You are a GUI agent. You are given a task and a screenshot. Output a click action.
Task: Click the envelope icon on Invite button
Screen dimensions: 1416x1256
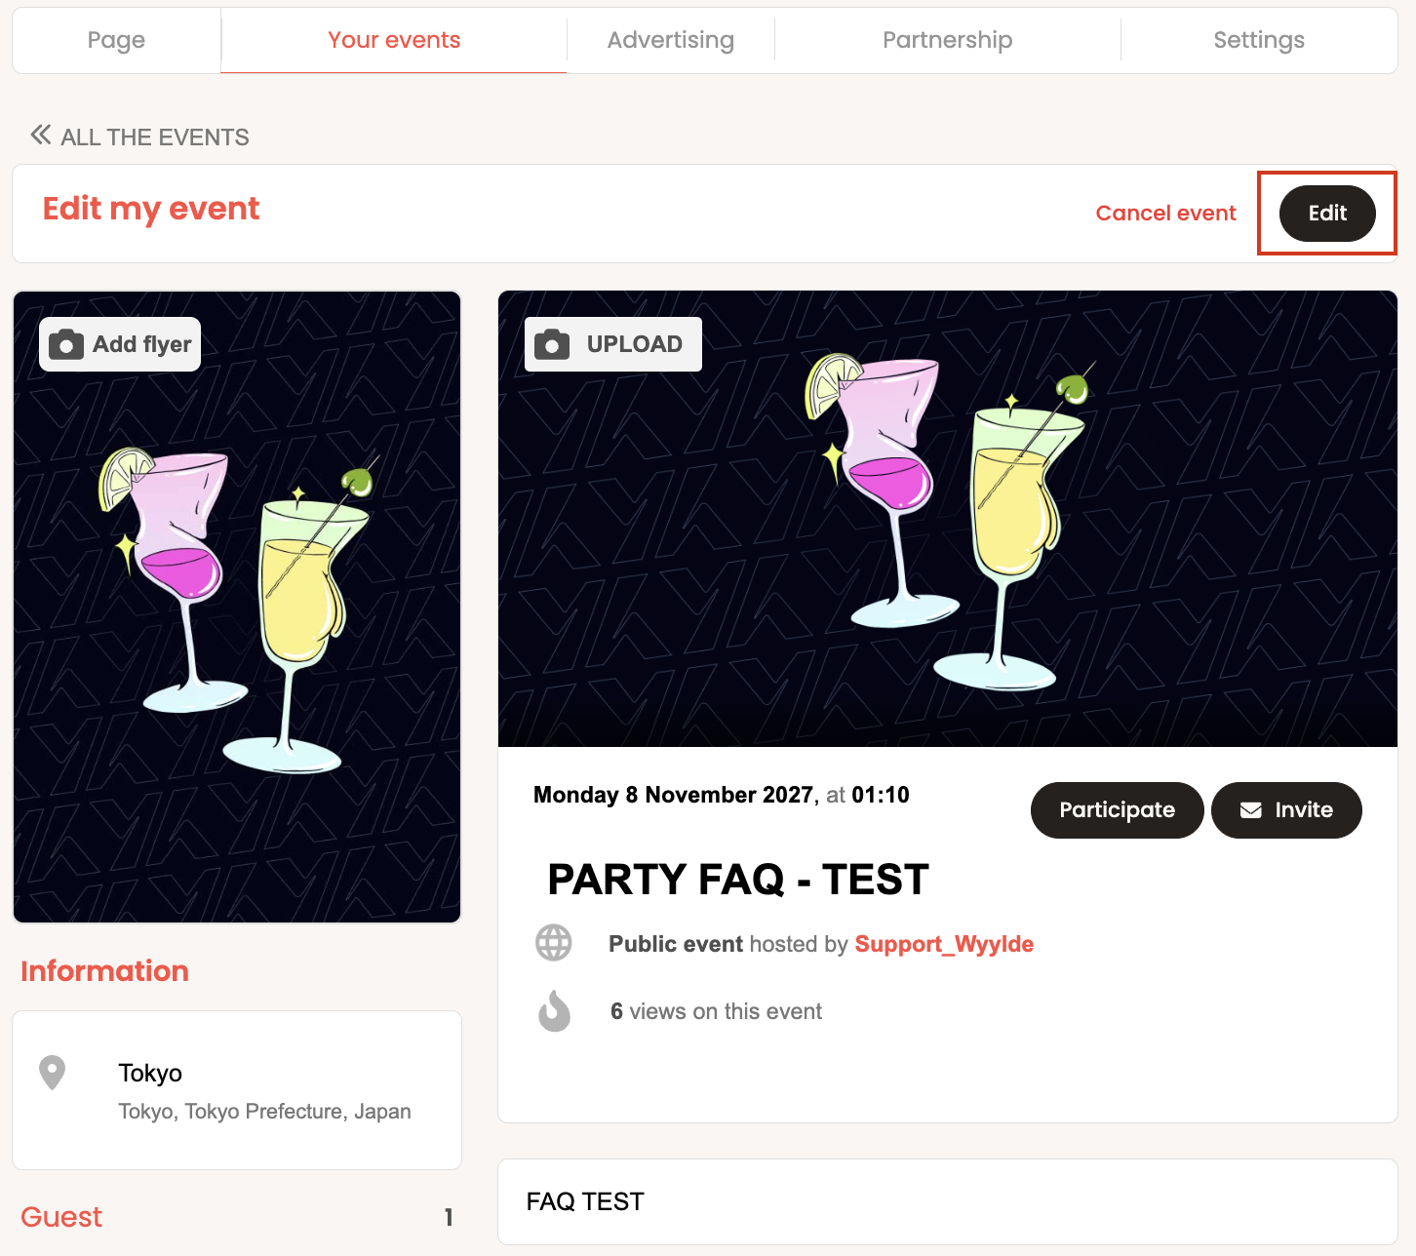click(1251, 810)
